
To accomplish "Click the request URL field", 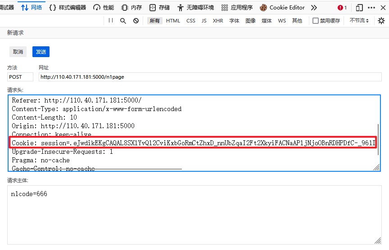I will [210, 77].
